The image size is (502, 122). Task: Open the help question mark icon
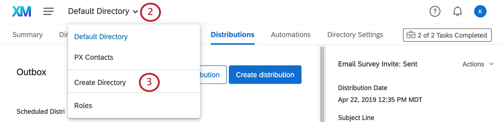tap(435, 11)
